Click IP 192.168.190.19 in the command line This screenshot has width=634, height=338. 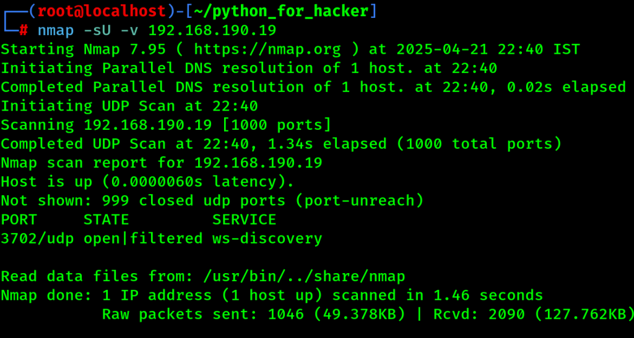pyautogui.click(x=212, y=31)
